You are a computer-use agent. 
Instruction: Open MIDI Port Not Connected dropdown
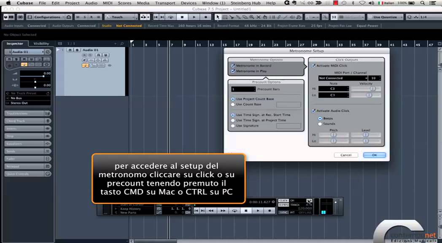click(x=343, y=78)
